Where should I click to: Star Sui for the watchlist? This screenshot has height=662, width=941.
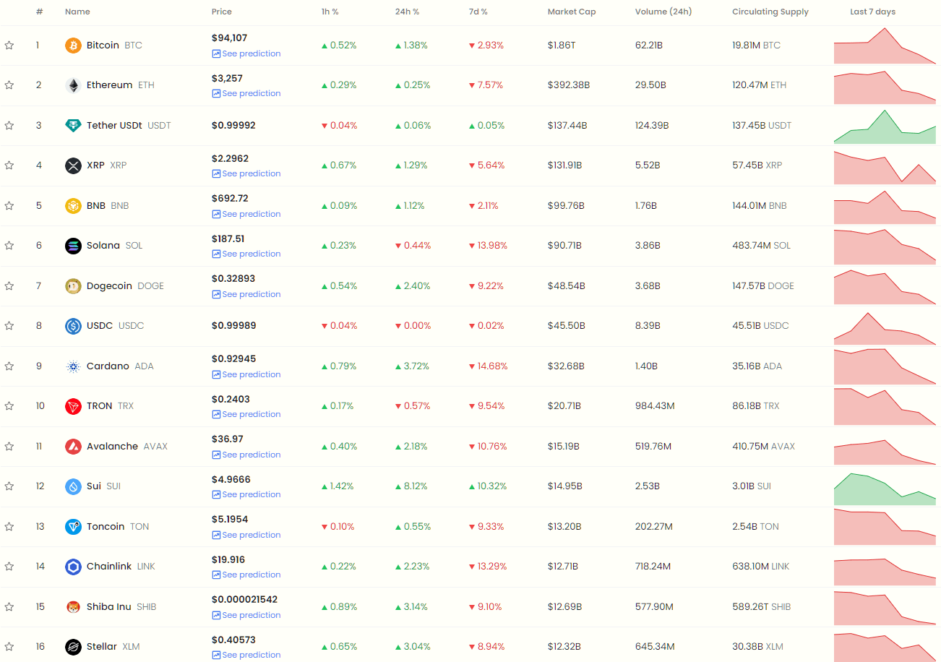[9, 486]
